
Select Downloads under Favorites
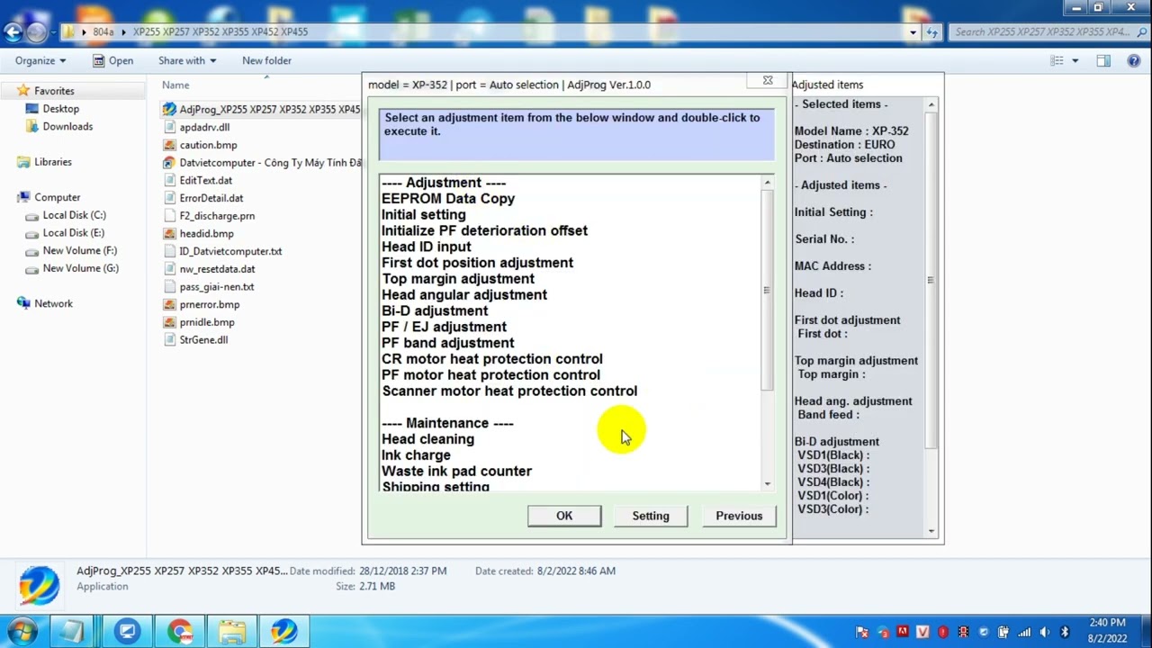coord(67,126)
